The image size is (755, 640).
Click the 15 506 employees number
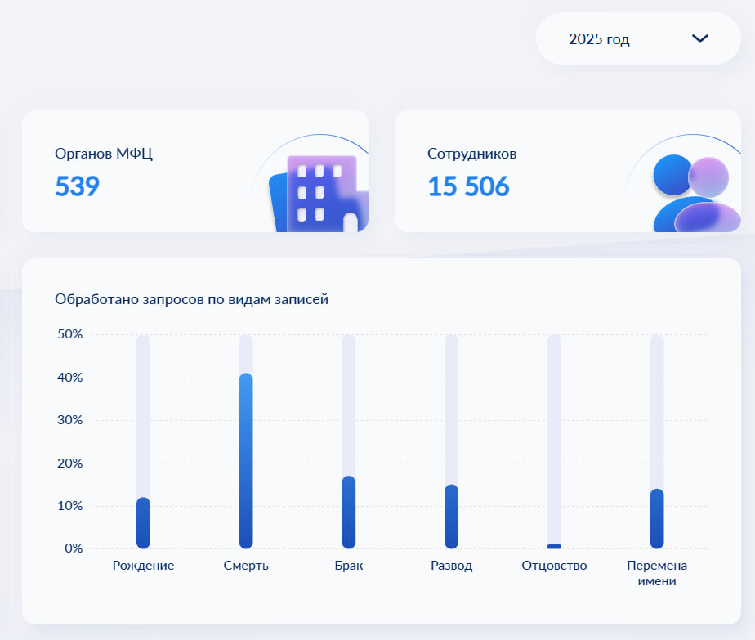coord(468,186)
